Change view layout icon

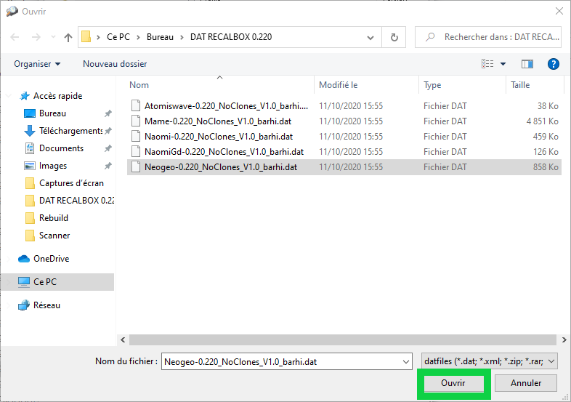pos(487,64)
